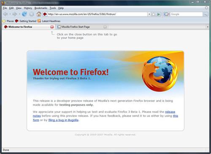The height and width of the screenshot is (154, 211).
Task: Click inside the Google search field
Action: [x=187, y=14]
